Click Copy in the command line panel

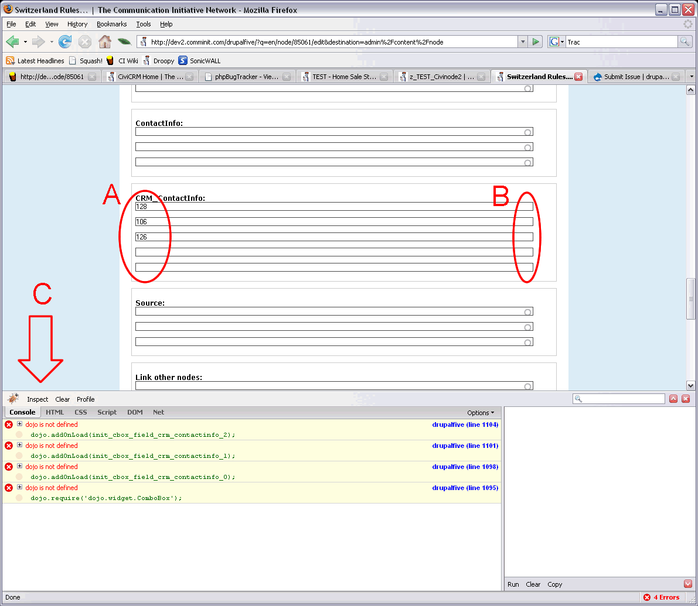[554, 584]
